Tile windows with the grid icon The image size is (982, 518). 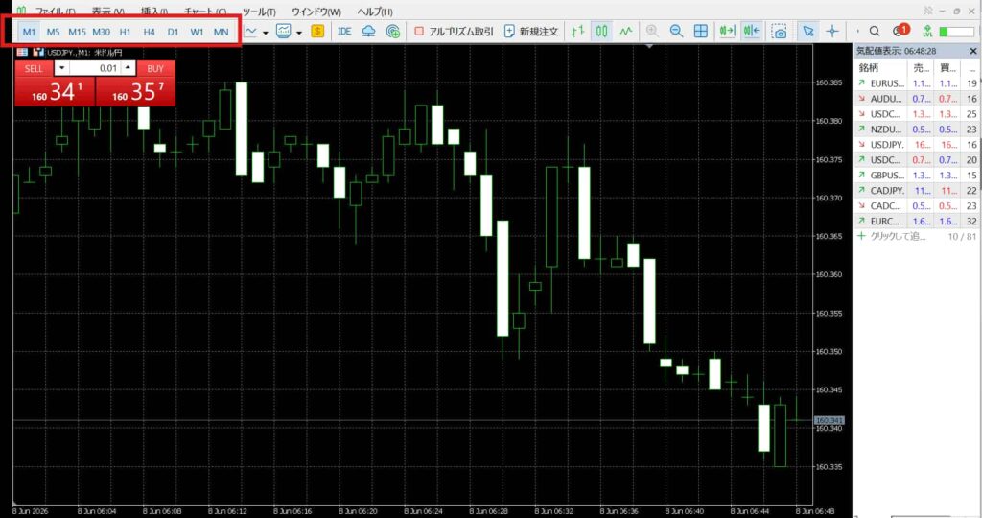tap(701, 31)
